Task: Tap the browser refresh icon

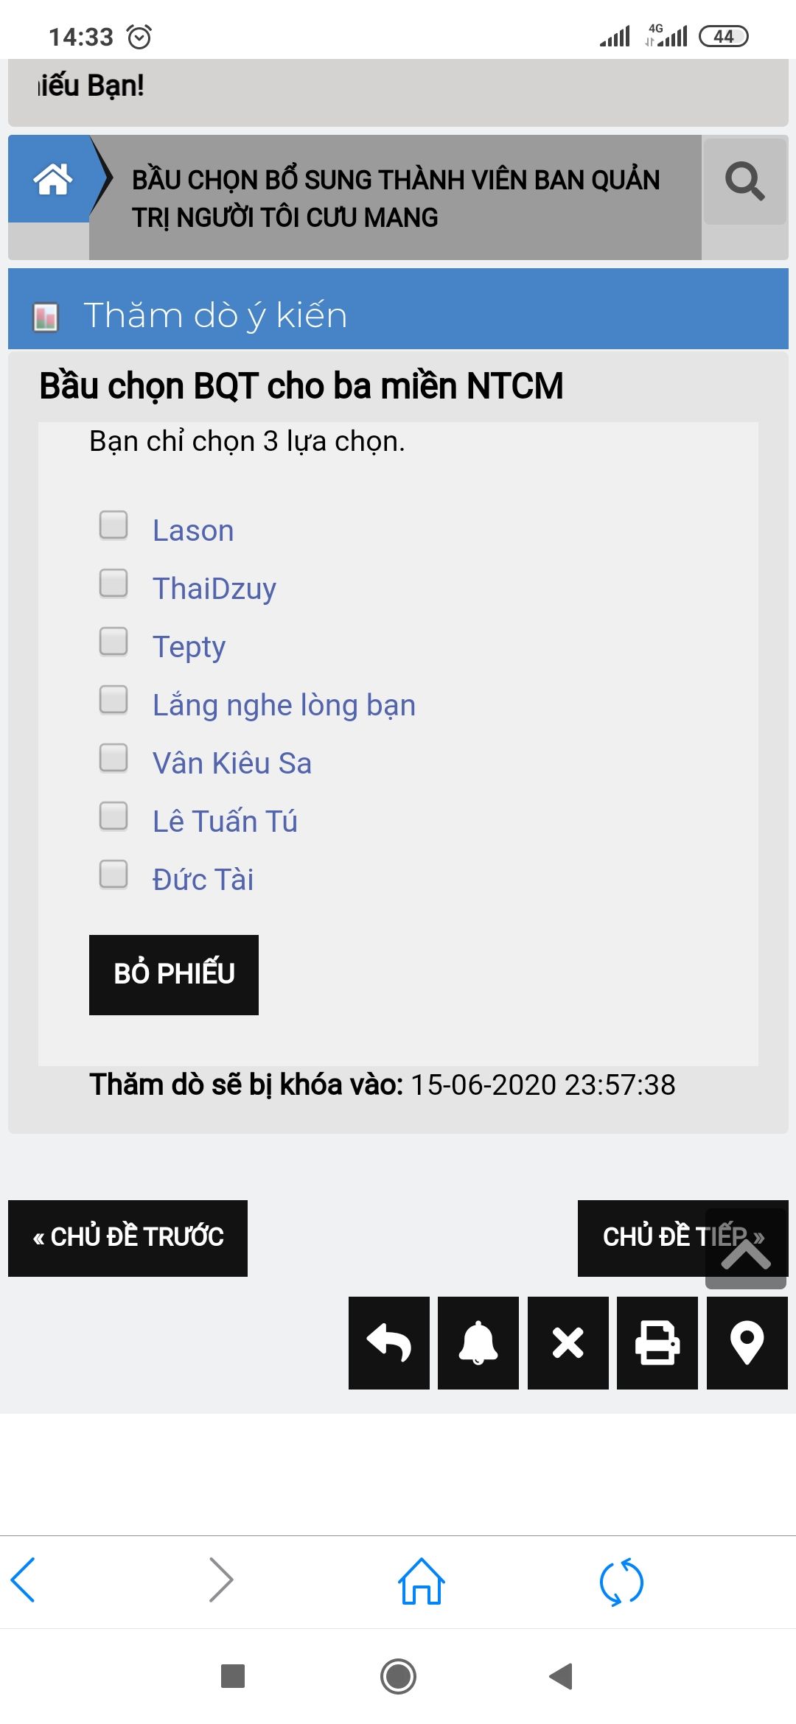Action: [621, 1581]
